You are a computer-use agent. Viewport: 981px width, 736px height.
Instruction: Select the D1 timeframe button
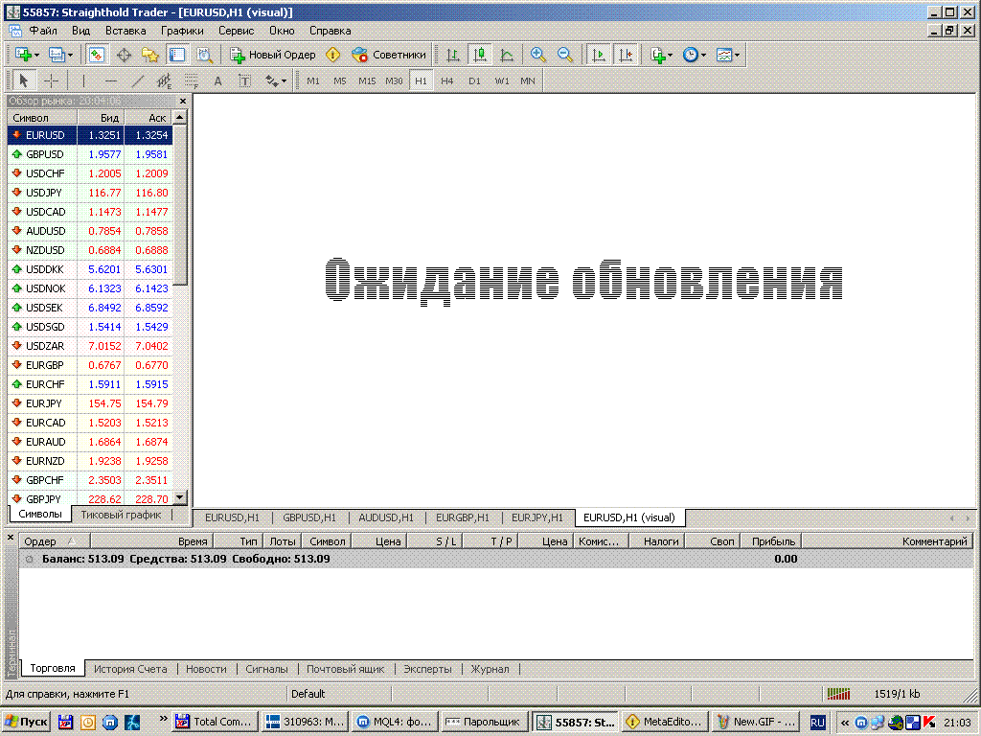pos(474,80)
